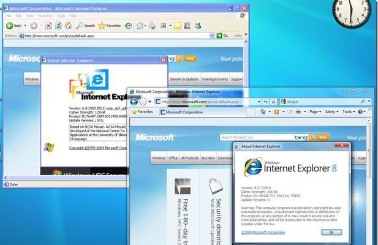The height and width of the screenshot is (245, 378).
Task: Expand the IE8 address bar dropdown arrow
Action: pyautogui.click(x=259, y=102)
